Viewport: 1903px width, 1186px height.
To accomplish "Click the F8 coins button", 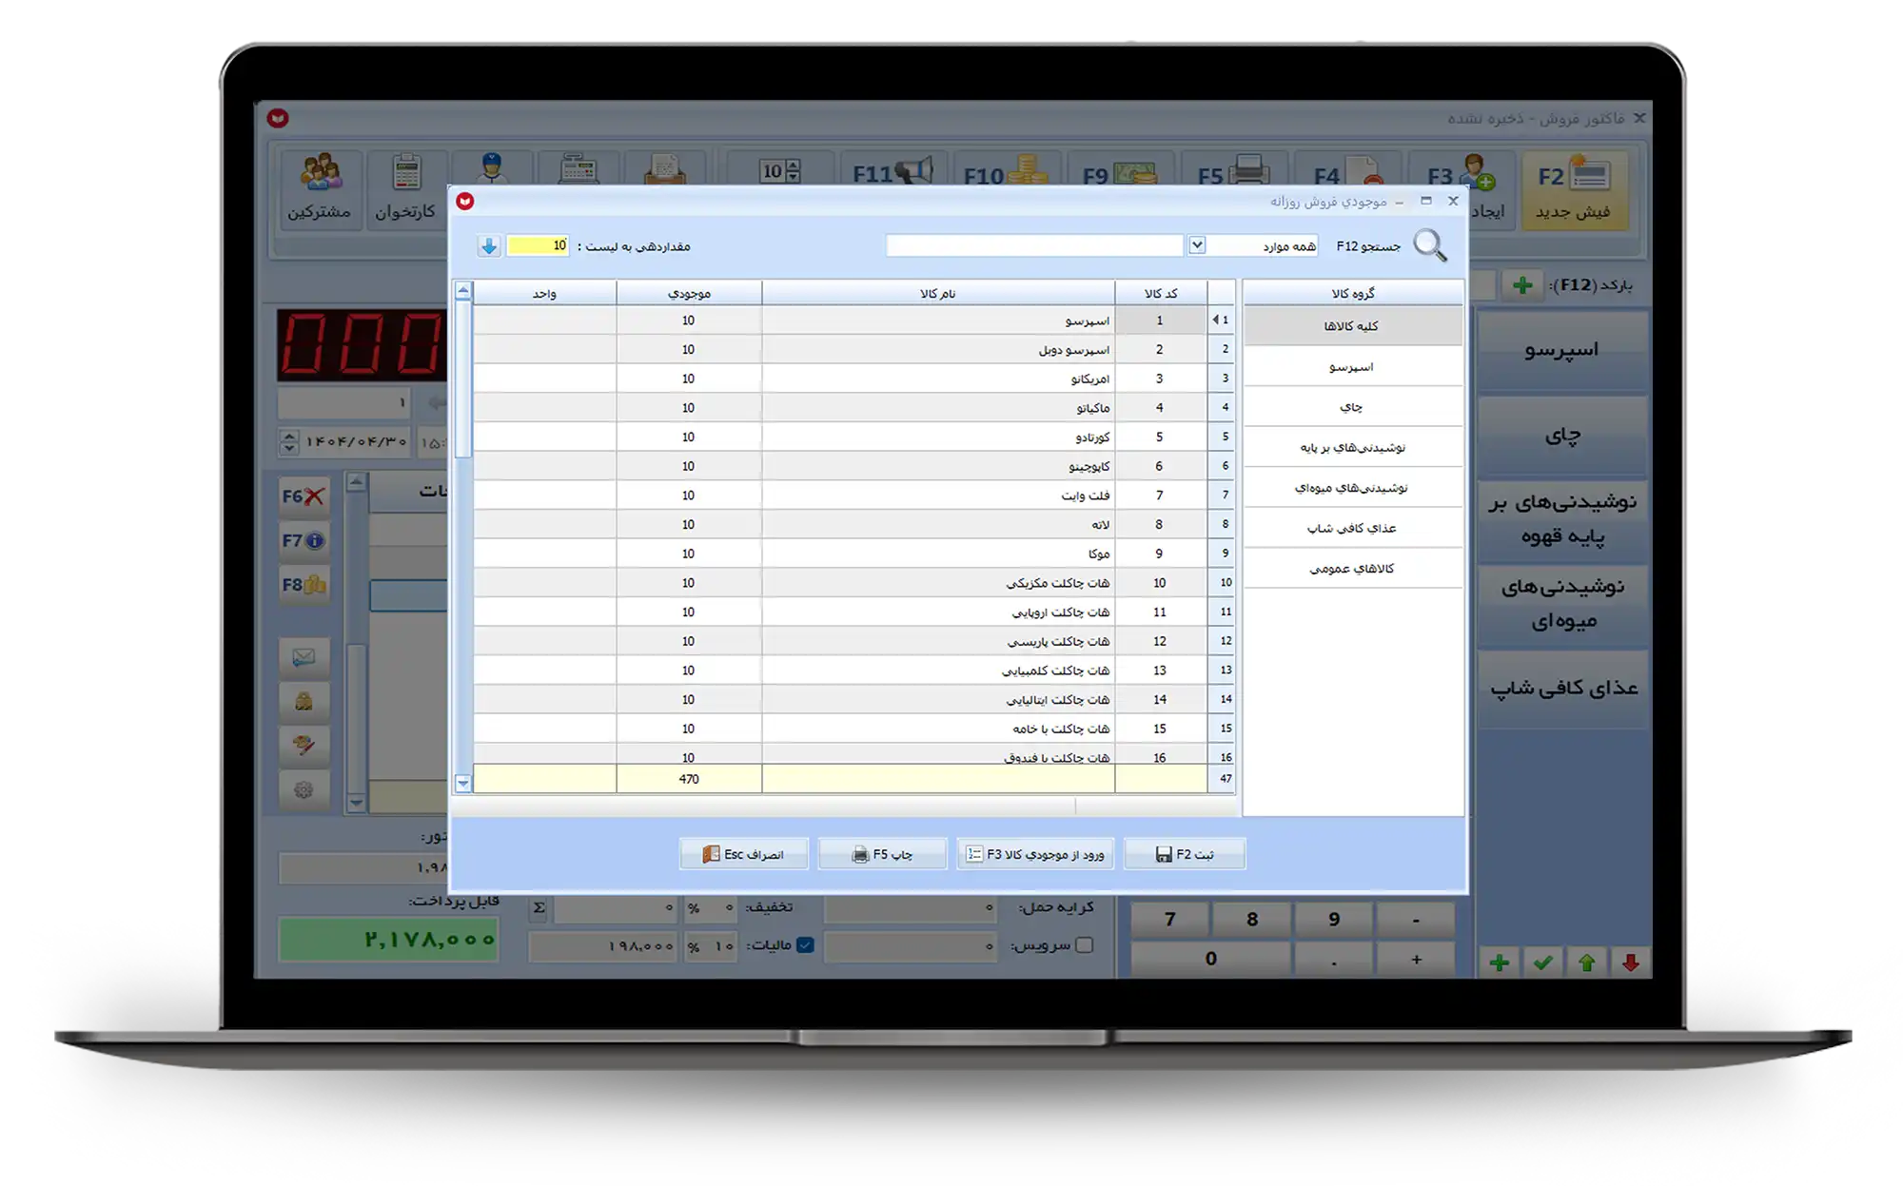I will [x=304, y=585].
